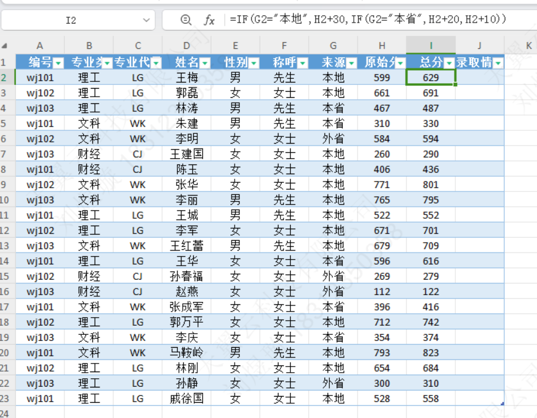Image resolution: width=537 pixels, height=418 pixels.
Task: Click total score cell 823
Action: [431, 353]
